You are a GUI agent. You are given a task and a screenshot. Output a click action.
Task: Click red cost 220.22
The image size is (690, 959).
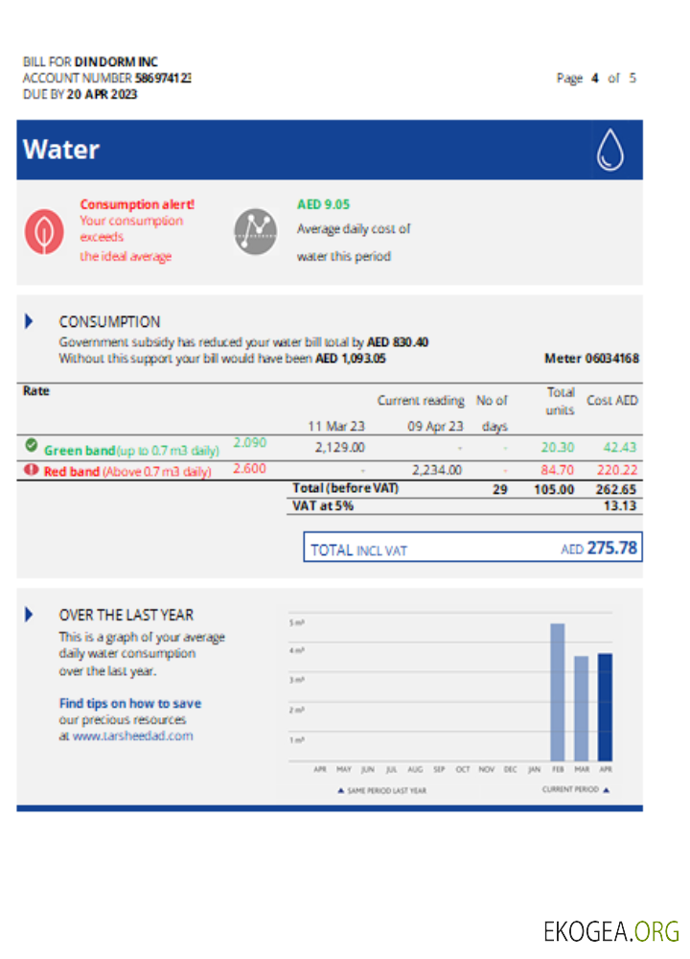(x=617, y=470)
